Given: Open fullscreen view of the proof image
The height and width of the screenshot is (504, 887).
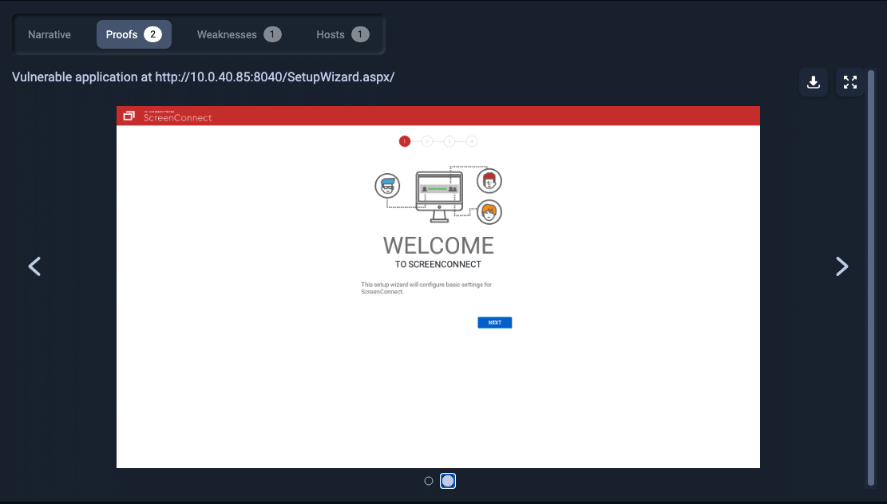Looking at the screenshot, I should point(849,82).
